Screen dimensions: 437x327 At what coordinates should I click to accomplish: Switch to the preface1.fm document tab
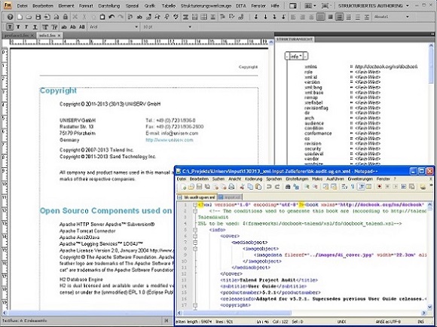tap(17, 35)
